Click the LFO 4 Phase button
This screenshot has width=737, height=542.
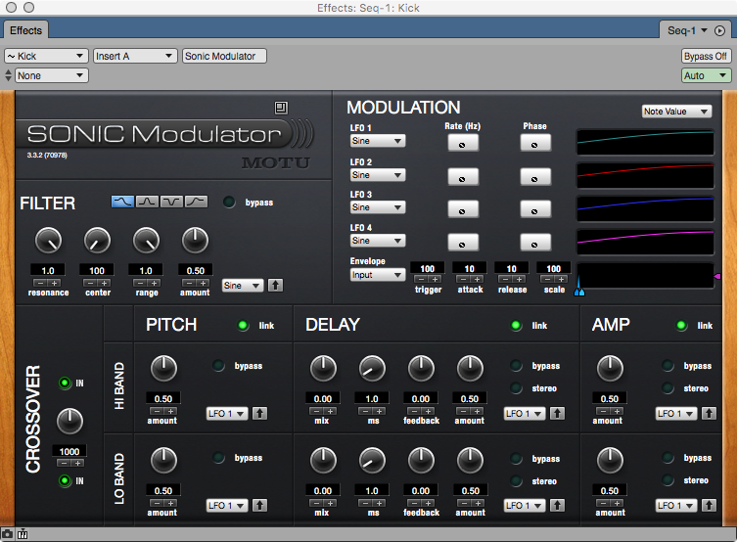[535, 243]
